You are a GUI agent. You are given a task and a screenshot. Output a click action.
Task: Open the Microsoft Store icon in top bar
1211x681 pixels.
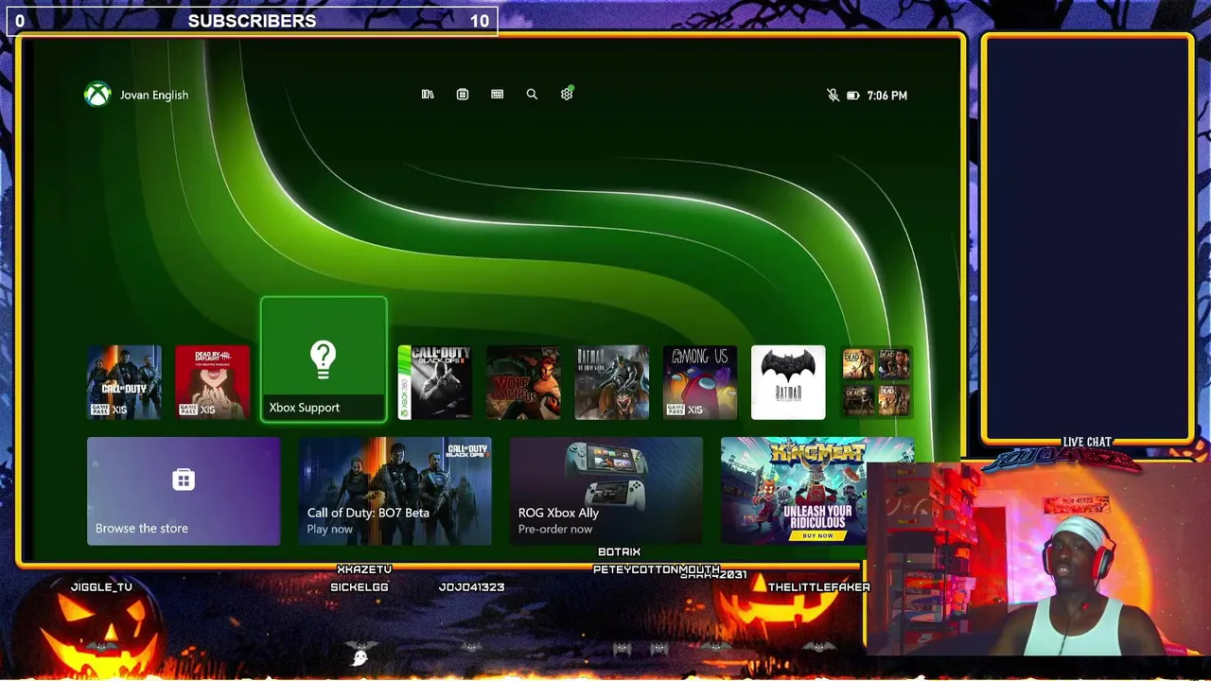tap(463, 95)
